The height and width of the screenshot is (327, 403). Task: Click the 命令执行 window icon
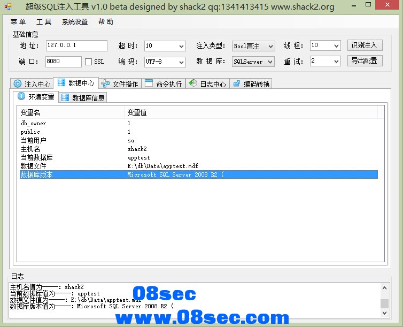(x=149, y=83)
